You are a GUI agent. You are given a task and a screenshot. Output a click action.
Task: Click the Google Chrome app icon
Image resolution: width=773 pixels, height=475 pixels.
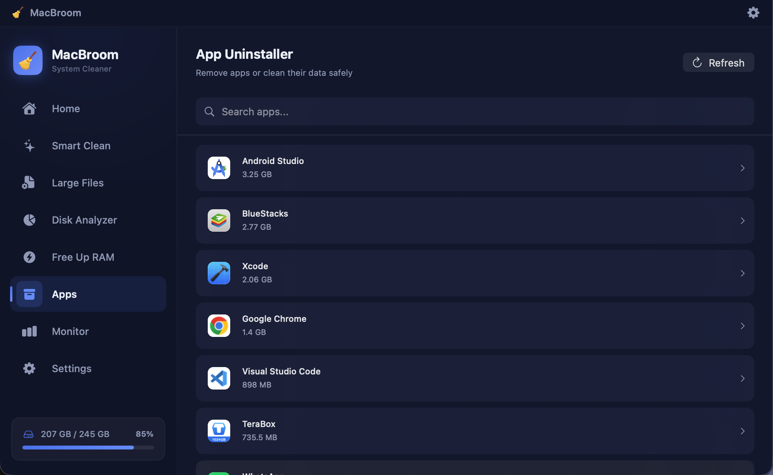tap(219, 326)
